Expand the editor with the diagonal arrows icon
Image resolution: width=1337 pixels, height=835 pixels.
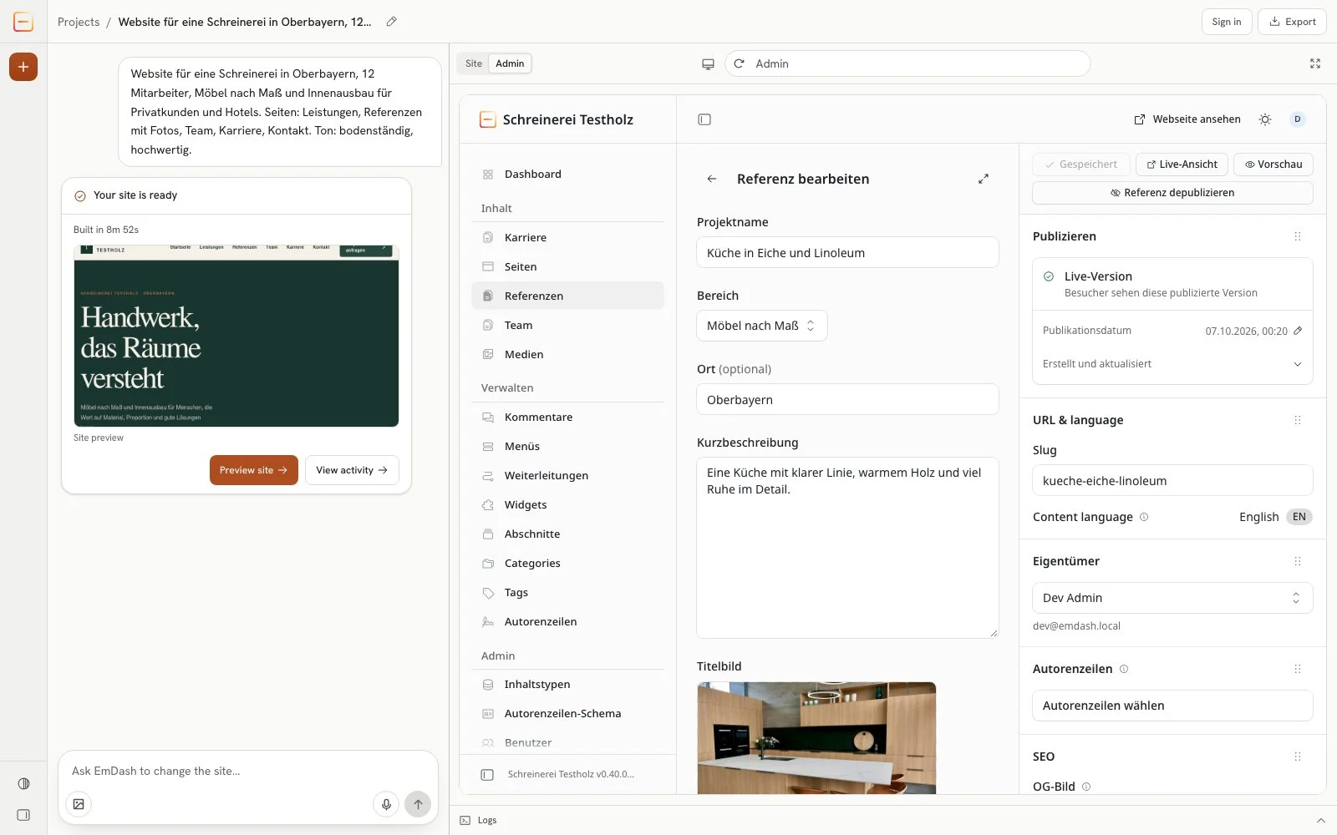984,179
